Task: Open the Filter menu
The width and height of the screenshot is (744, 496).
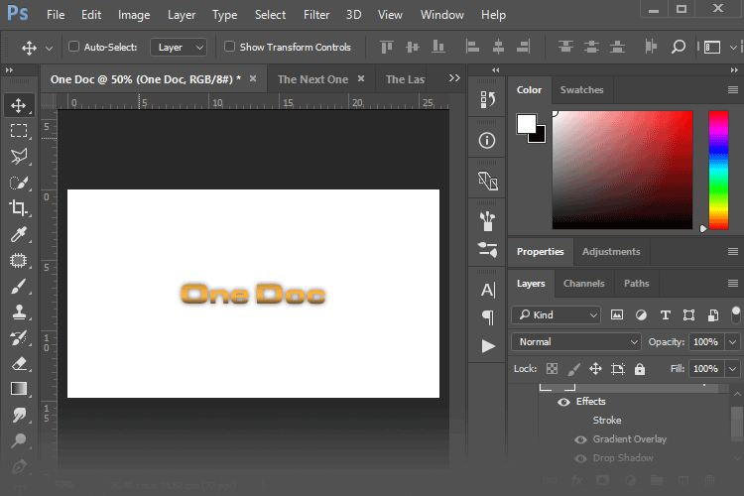Action: 316,15
